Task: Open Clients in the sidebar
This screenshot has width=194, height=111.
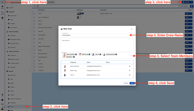Action: 12,91
